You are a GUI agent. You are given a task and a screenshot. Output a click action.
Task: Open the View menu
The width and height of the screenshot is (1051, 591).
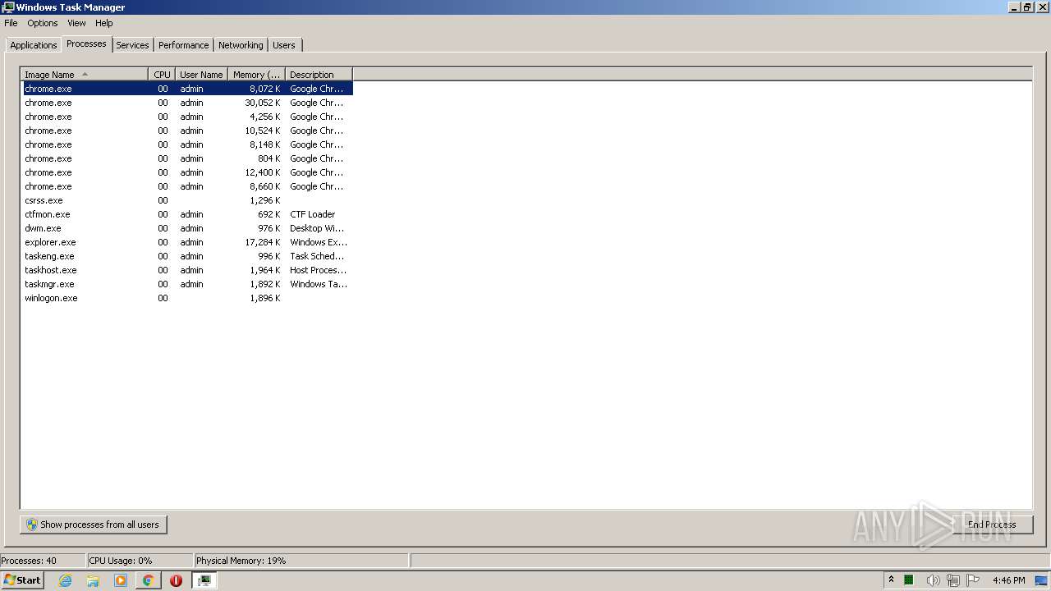(76, 23)
